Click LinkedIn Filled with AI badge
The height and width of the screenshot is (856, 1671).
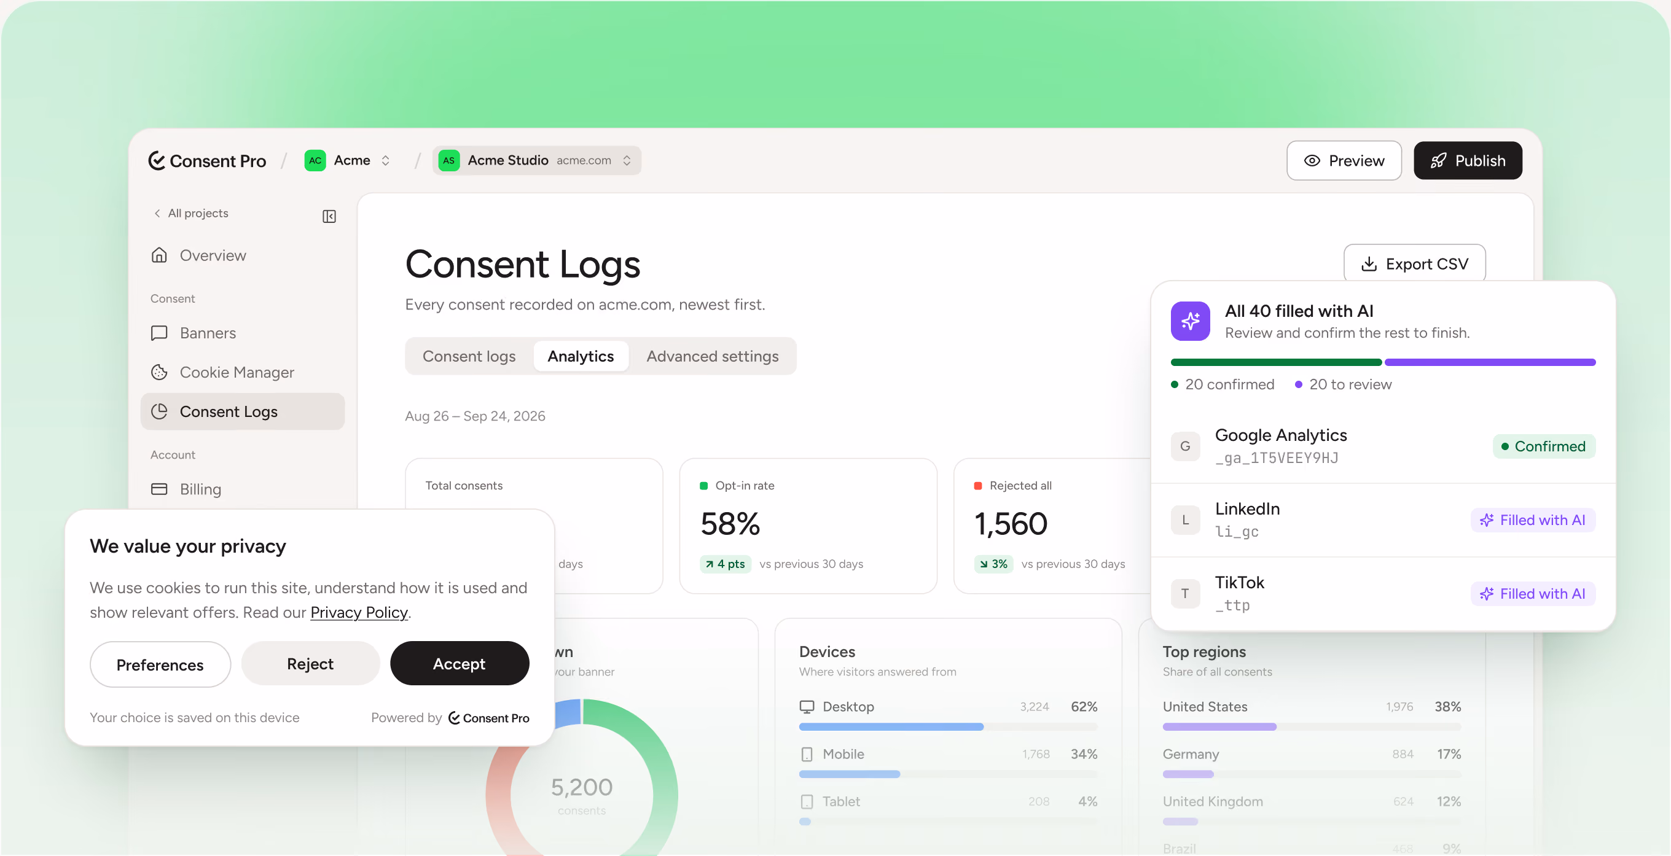coord(1533,519)
